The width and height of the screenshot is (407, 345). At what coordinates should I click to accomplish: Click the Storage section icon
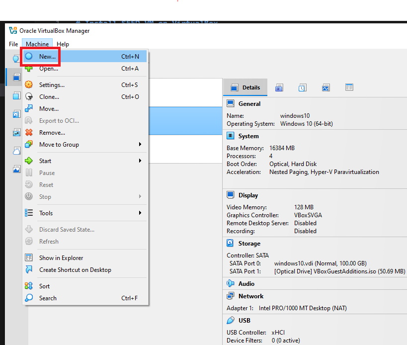(229, 243)
